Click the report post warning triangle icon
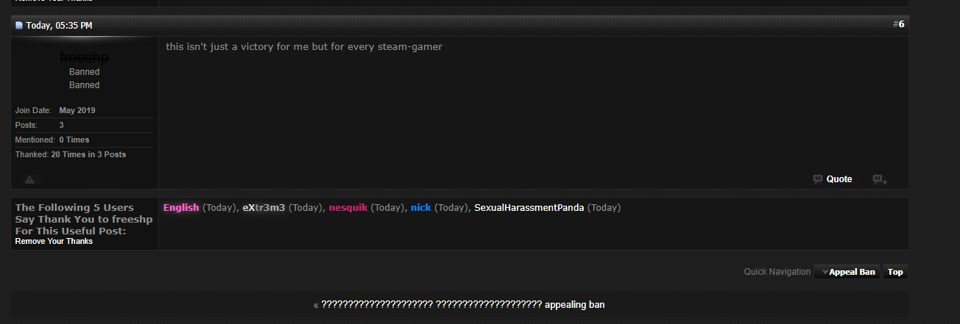Screen dimensions: 960x324 tap(29, 179)
